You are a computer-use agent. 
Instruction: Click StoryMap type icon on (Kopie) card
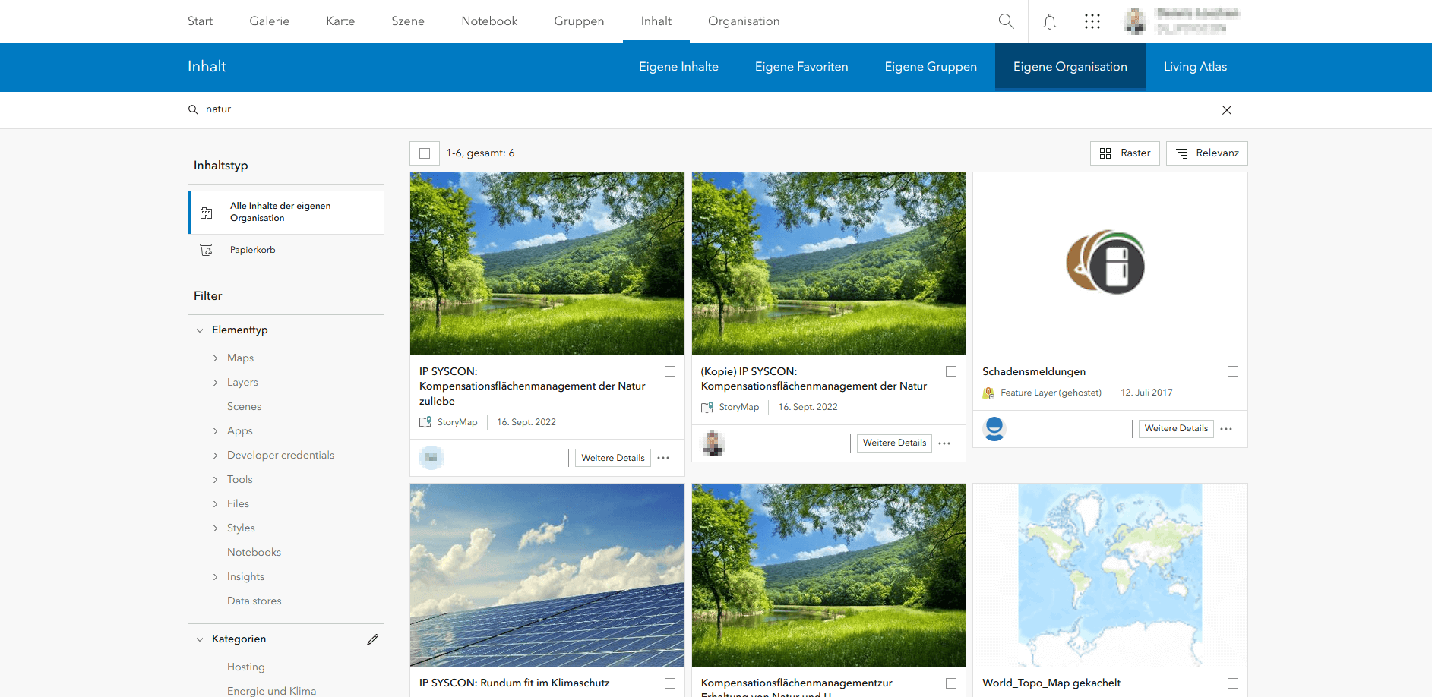(707, 407)
